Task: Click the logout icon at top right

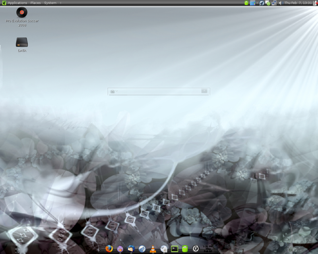Action: 315,3
